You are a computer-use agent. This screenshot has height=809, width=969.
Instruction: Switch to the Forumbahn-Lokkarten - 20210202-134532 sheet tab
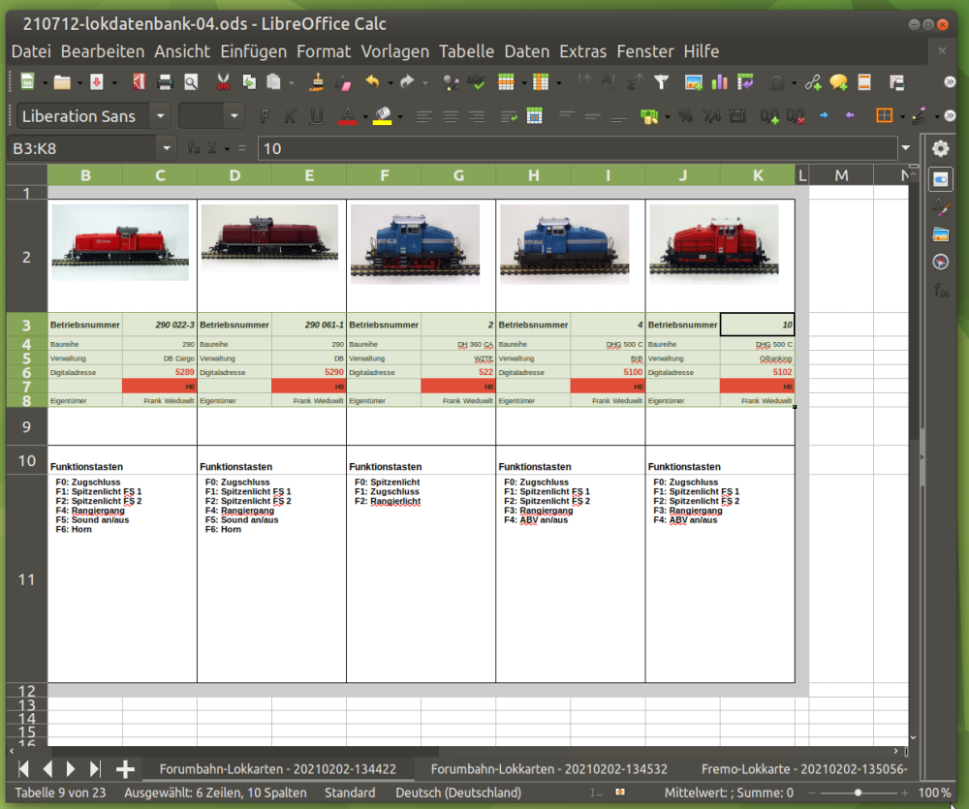[549, 768]
